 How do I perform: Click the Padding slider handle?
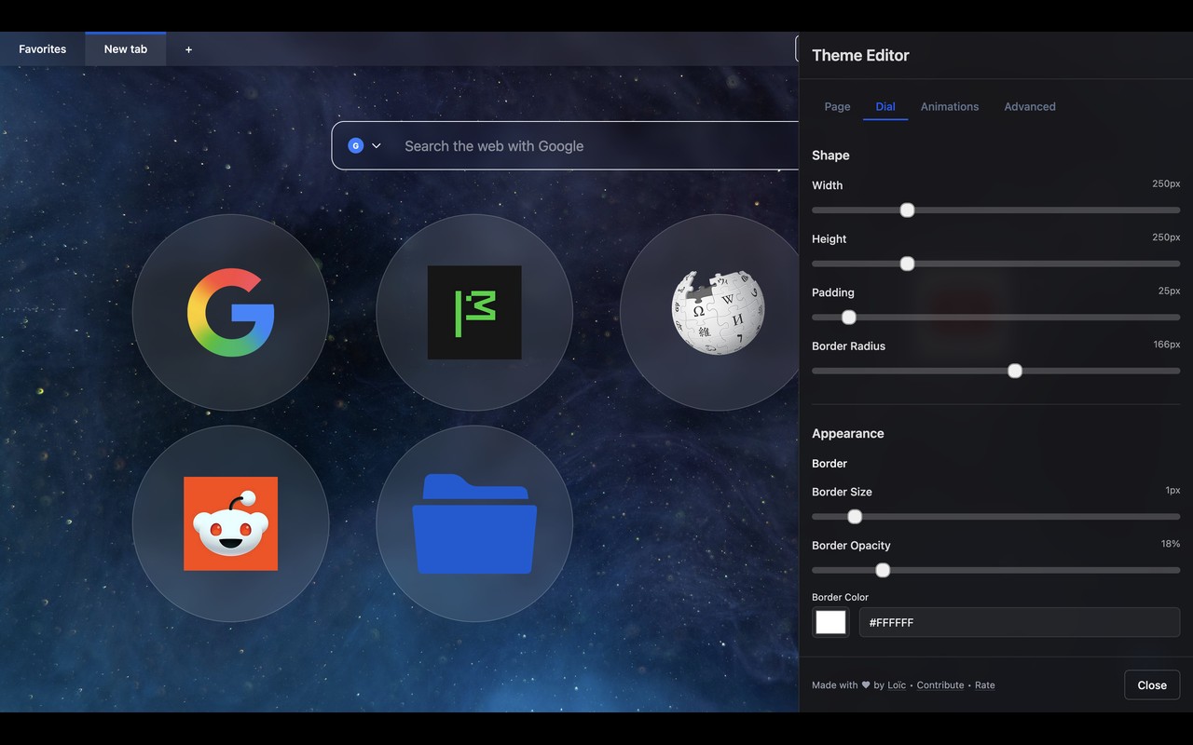click(848, 318)
